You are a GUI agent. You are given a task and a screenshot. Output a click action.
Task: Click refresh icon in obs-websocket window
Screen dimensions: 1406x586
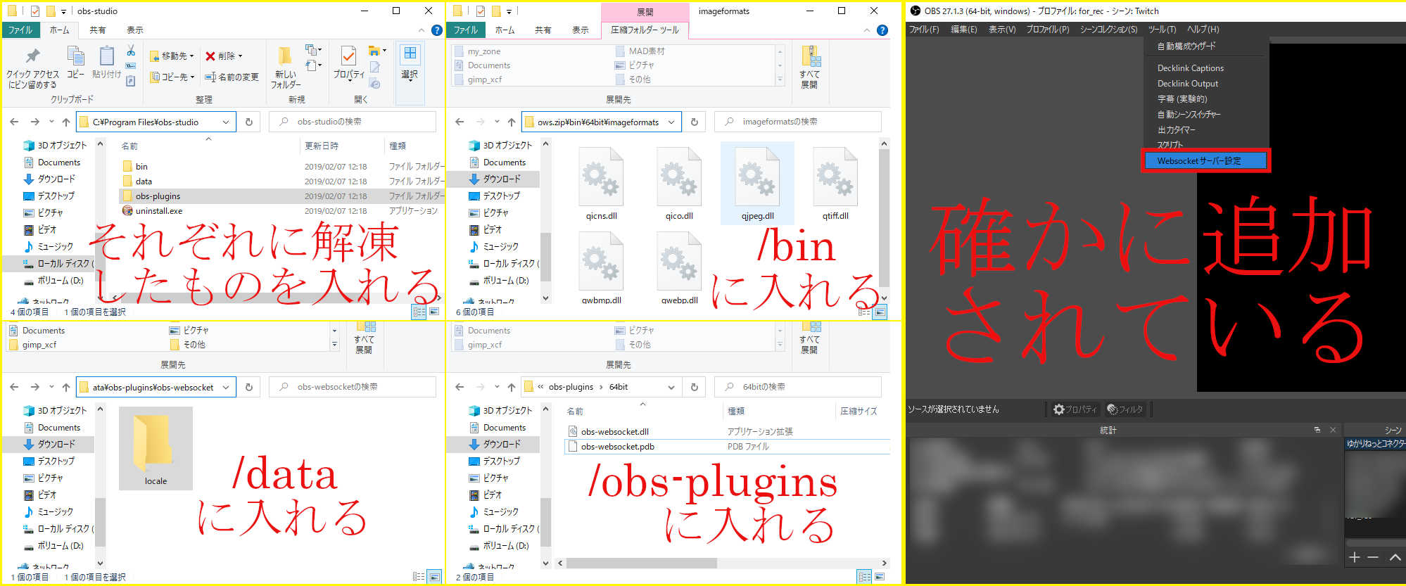(x=249, y=387)
